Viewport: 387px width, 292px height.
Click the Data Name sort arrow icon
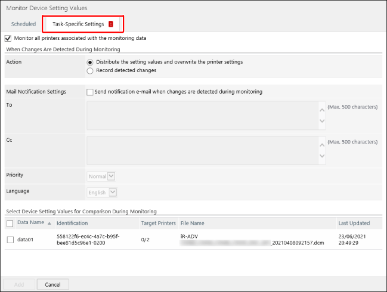[x=49, y=223]
